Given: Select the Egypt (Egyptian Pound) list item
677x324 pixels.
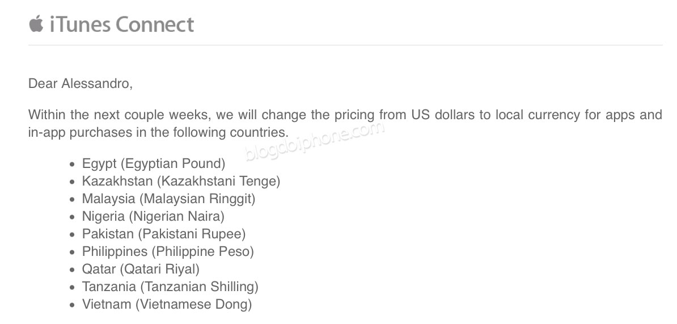Looking at the screenshot, I should tap(154, 164).
